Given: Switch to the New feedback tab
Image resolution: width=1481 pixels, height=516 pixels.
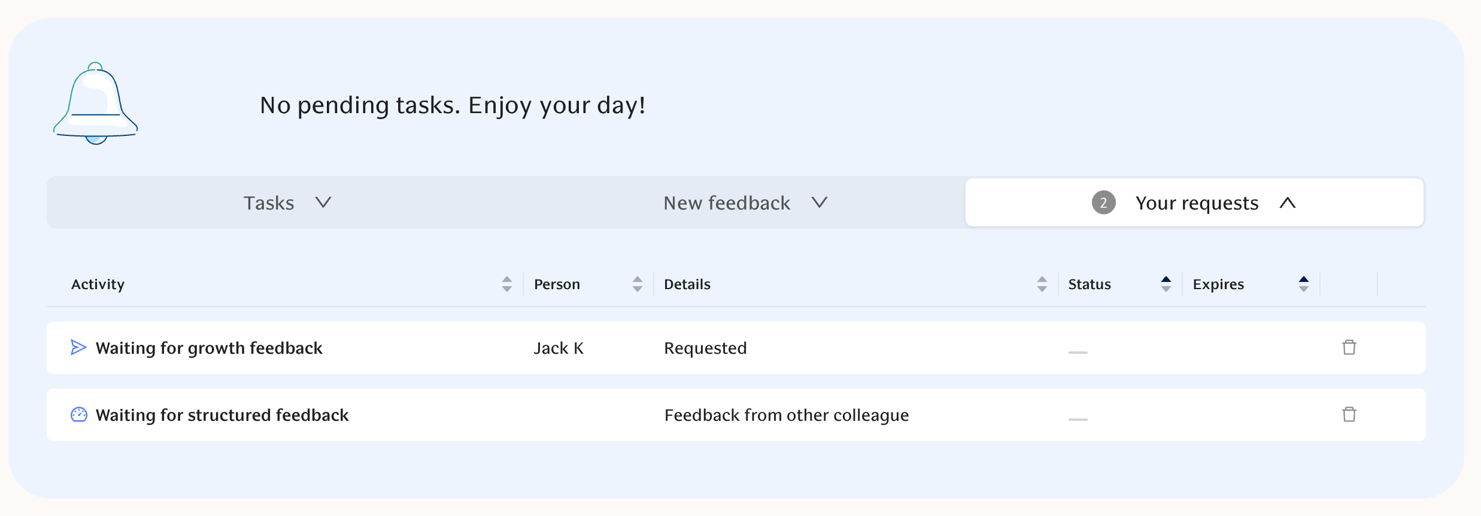Looking at the screenshot, I should (727, 203).
